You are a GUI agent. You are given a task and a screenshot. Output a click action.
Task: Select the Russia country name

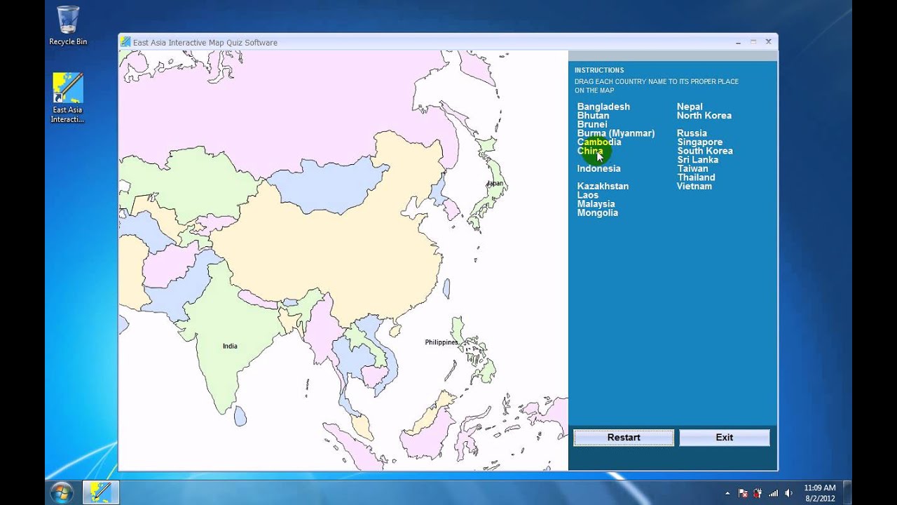point(692,133)
